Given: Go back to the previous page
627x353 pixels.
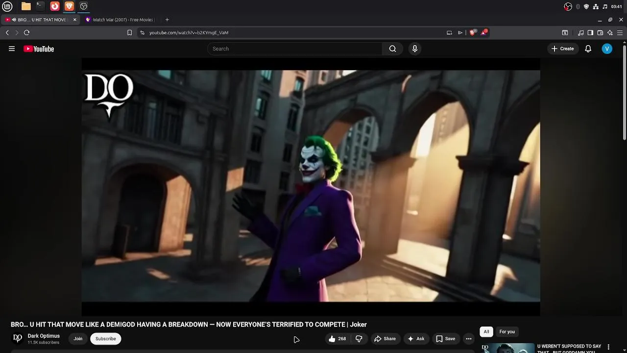Looking at the screenshot, I should tap(7, 32).
